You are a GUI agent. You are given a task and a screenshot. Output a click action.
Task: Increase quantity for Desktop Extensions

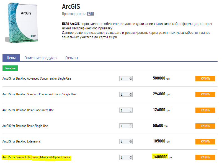click(x=131, y=140)
